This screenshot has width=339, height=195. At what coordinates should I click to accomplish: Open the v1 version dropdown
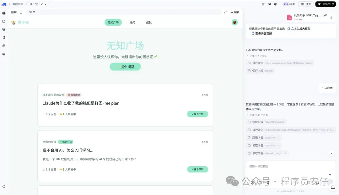tap(44, 4)
